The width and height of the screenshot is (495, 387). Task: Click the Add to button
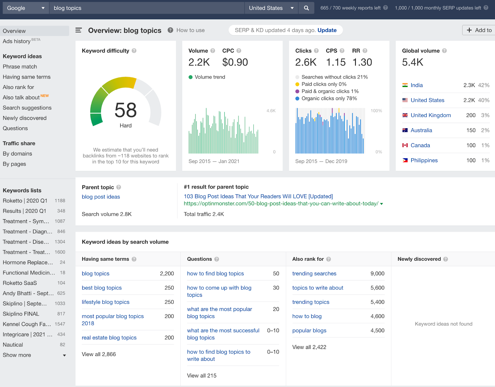(479, 30)
